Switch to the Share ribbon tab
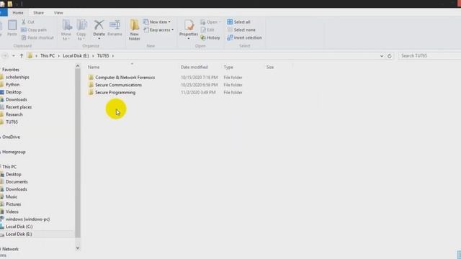The height and width of the screenshot is (259, 461). [38, 13]
